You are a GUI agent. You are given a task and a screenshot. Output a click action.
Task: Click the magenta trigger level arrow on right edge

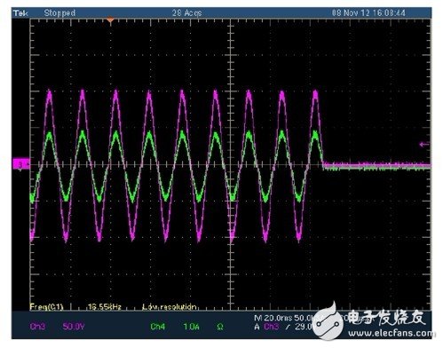424,145
